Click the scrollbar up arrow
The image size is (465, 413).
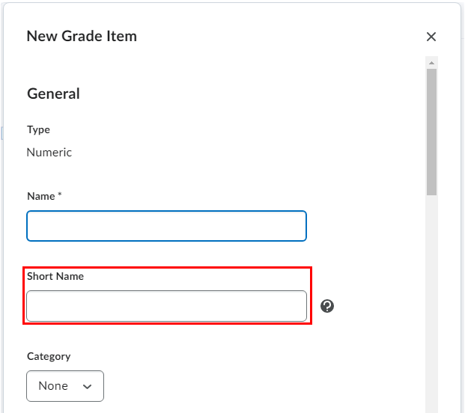pyautogui.click(x=432, y=62)
